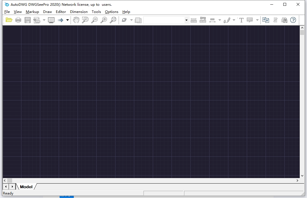
Task: Open the Help menu
Action: (x=126, y=12)
